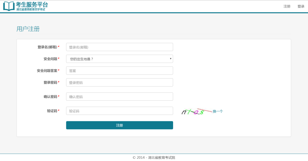The image size is (308, 161).
Task: Click the 安全问题答案 field label
Action: point(47,71)
